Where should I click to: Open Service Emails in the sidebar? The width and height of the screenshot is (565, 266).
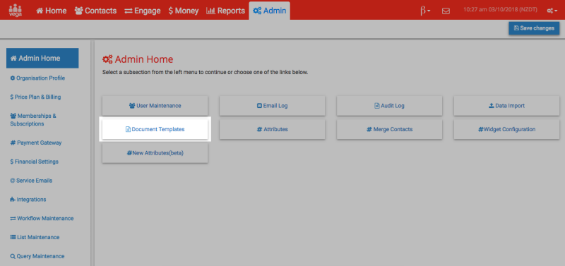point(31,181)
